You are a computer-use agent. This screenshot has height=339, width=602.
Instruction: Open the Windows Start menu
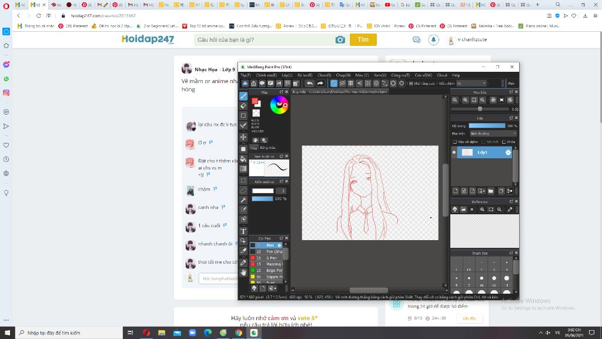point(7,333)
